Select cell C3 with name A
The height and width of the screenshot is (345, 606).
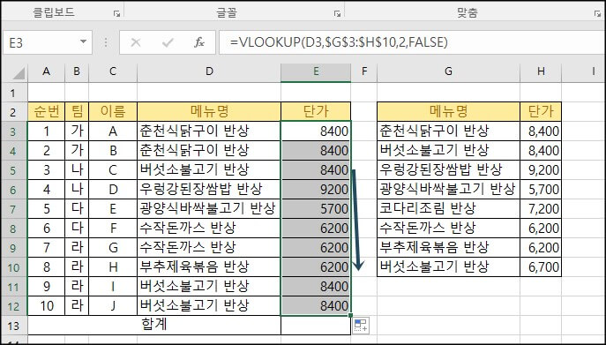(x=113, y=131)
